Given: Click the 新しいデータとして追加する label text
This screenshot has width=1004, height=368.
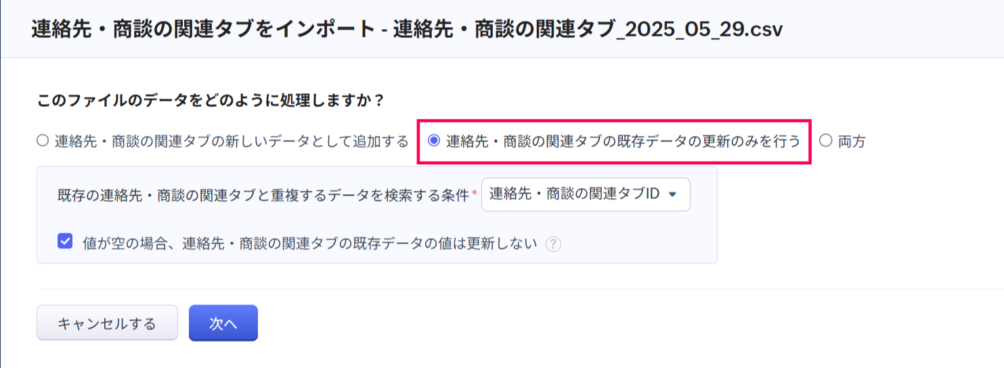Looking at the screenshot, I should 232,141.
